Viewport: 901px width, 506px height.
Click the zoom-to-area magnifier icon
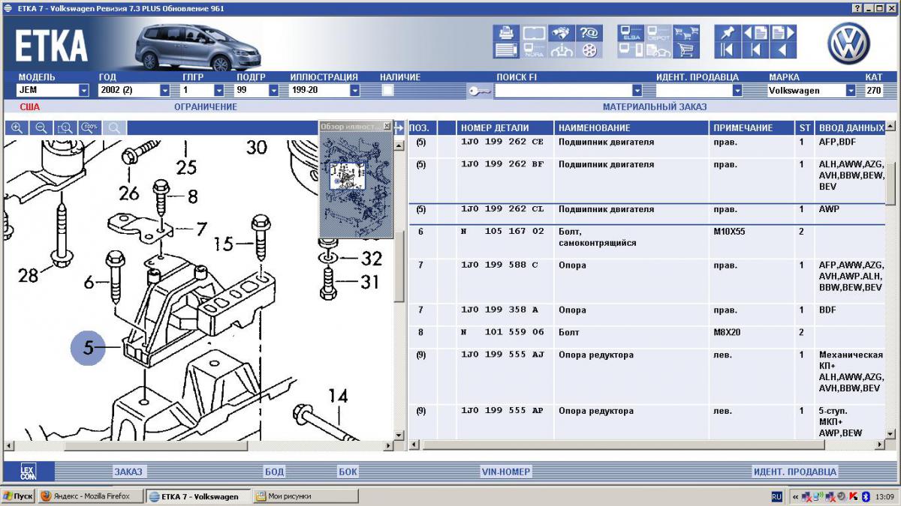[65, 128]
